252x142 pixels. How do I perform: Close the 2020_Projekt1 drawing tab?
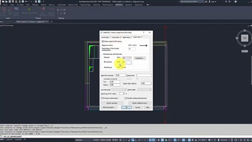tap(47, 22)
